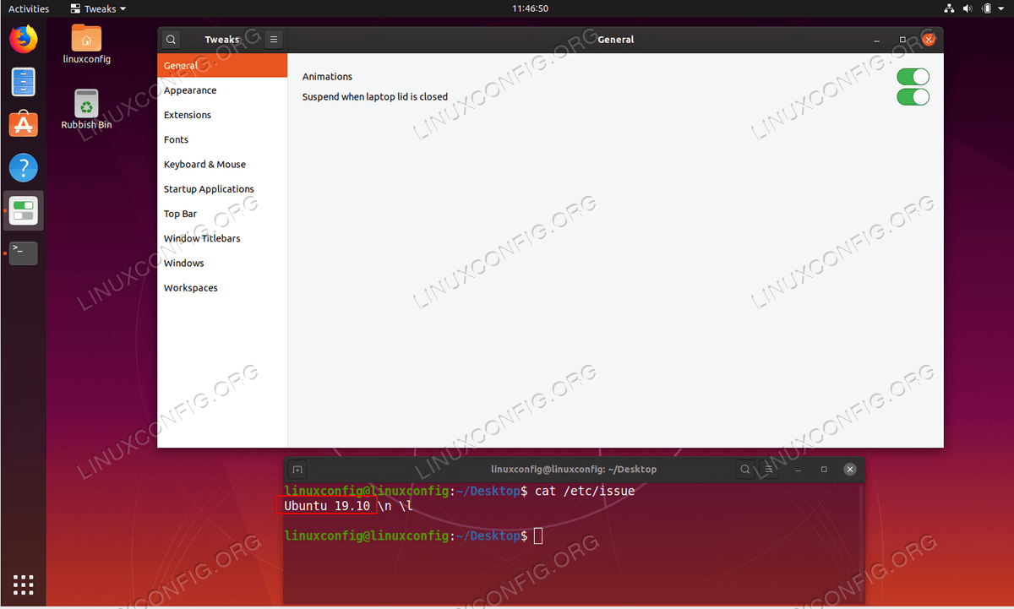Select Workspaces in the sidebar

pos(222,288)
